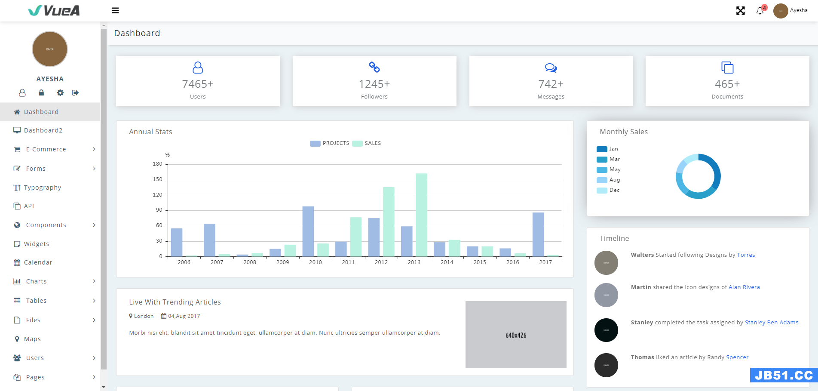This screenshot has height=391, width=818.
Task: Click the Charts bar icon
Action: pyautogui.click(x=17, y=281)
